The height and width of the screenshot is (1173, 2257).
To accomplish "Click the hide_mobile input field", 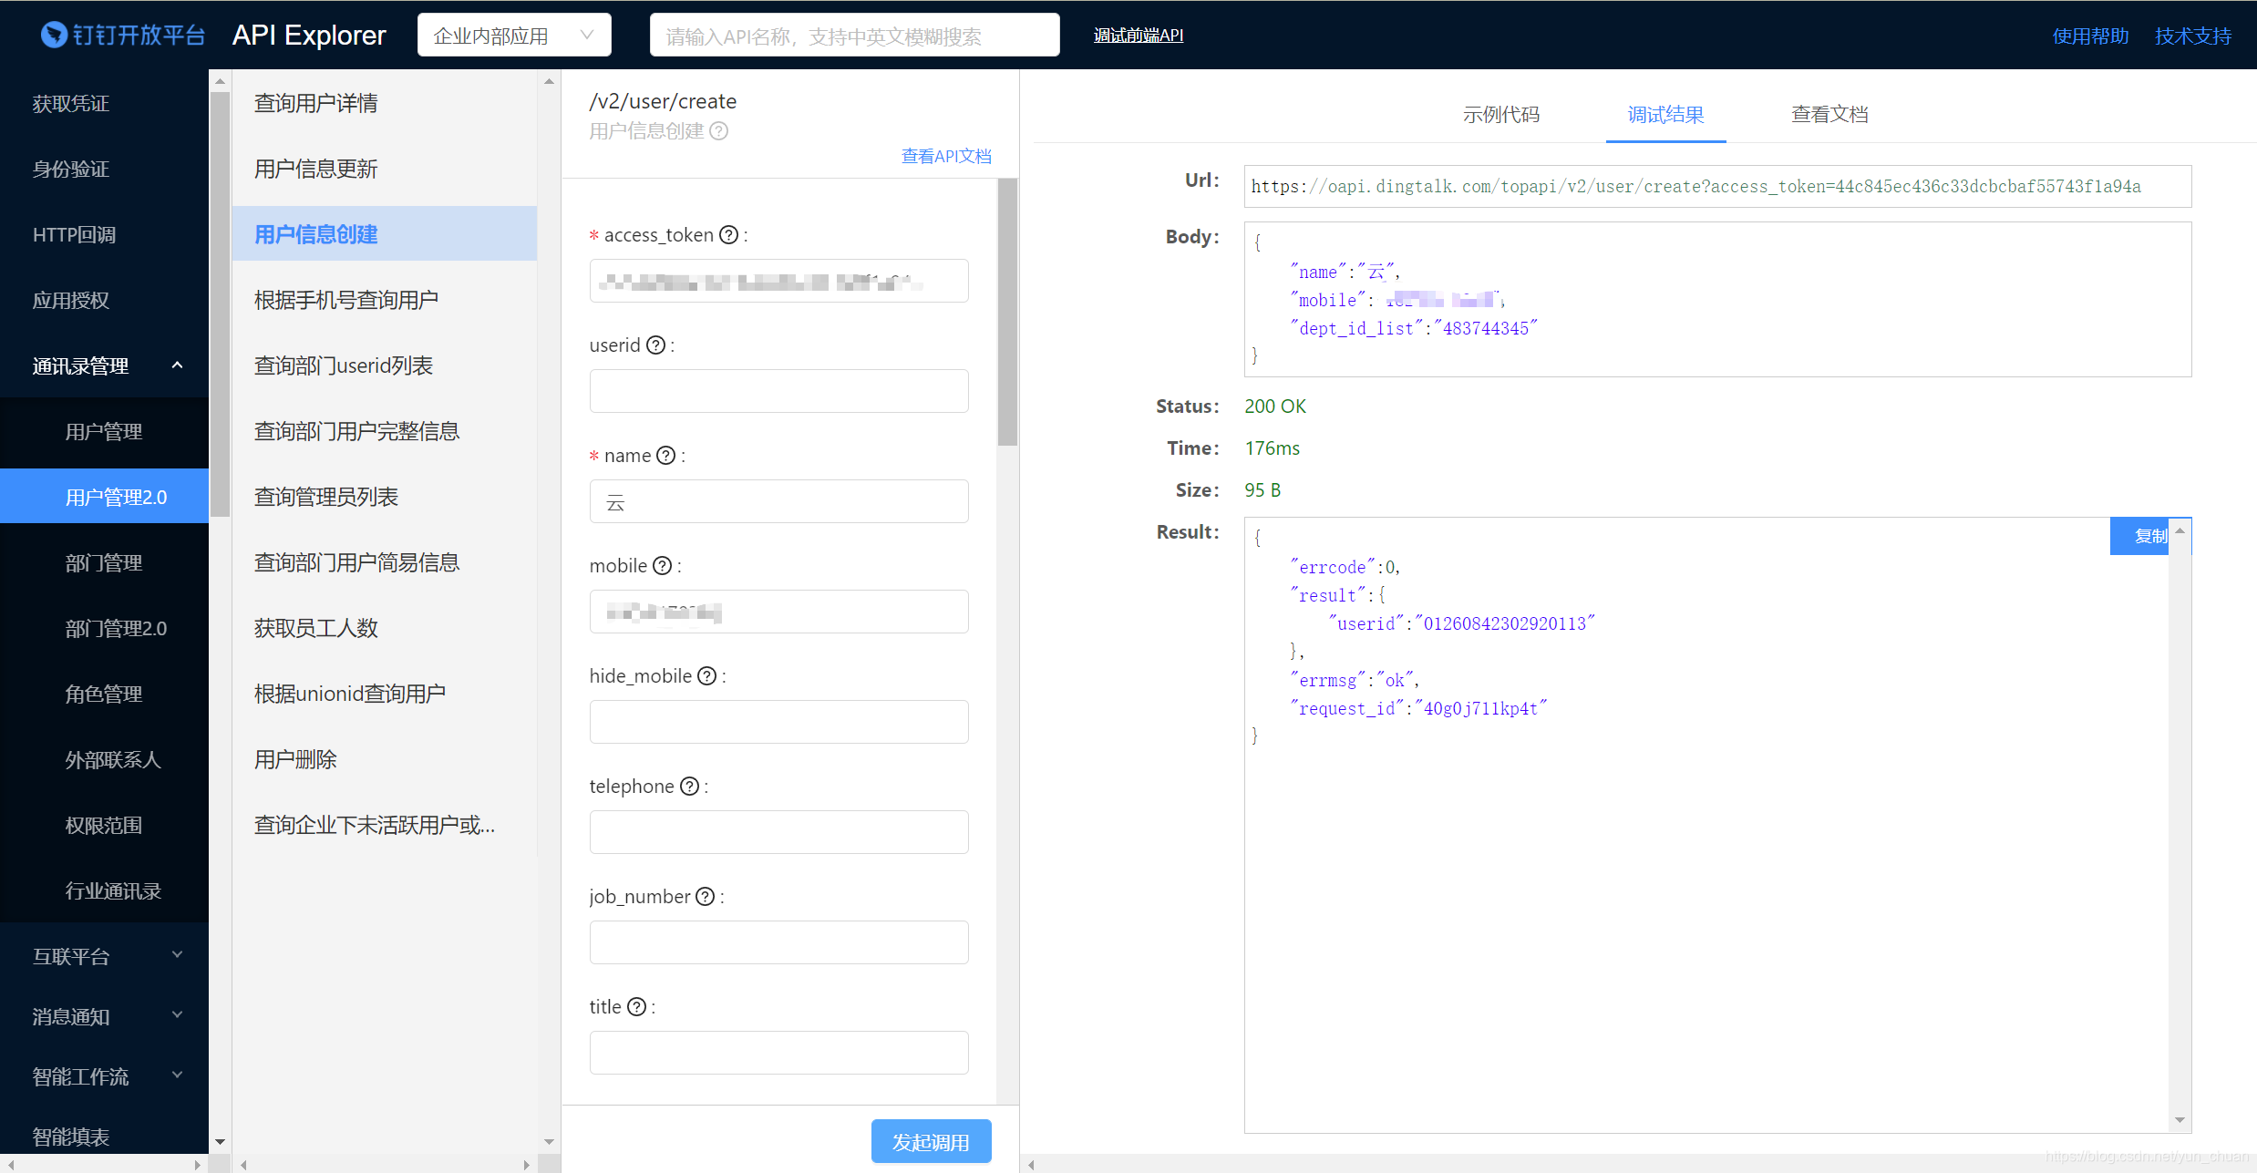I will (x=778, y=722).
